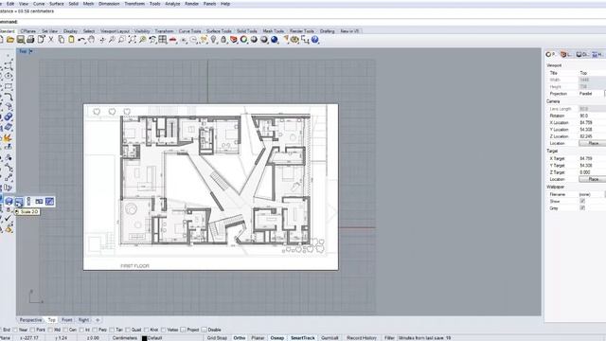Screen dimensions: 606x341
Task: Add a viewport tab with plus button
Action: click(x=98, y=320)
